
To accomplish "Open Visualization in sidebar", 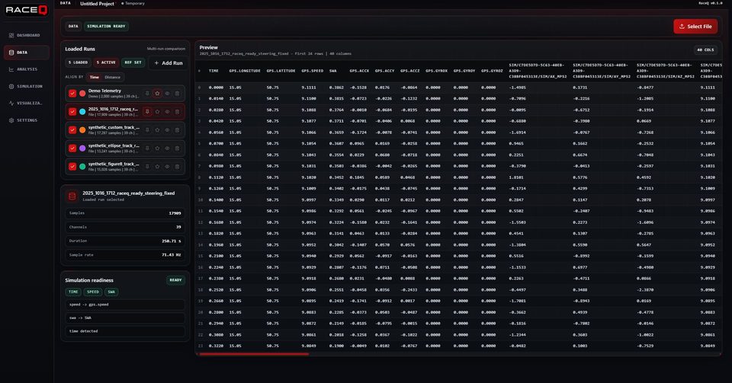I will click(26, 104).
